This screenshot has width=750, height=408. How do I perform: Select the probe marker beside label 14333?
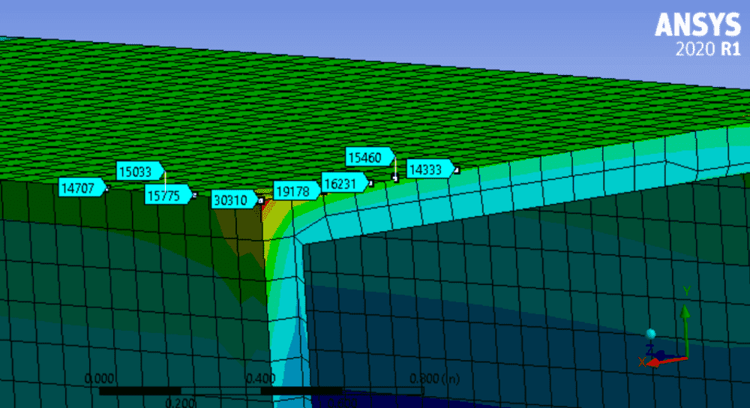[x=455, y=171]
